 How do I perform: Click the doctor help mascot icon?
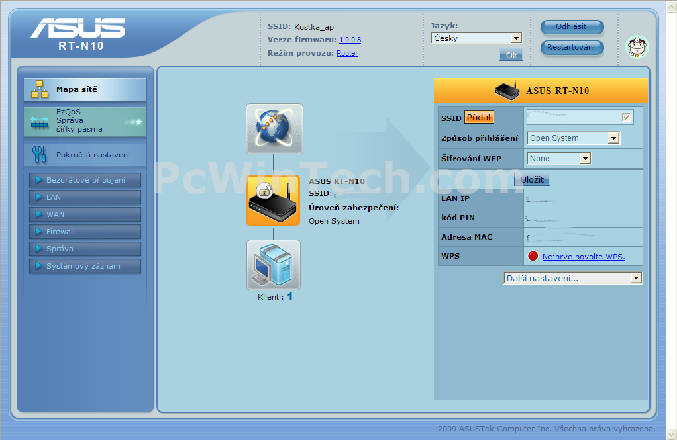pyautogui.click(x=637, y=47)
